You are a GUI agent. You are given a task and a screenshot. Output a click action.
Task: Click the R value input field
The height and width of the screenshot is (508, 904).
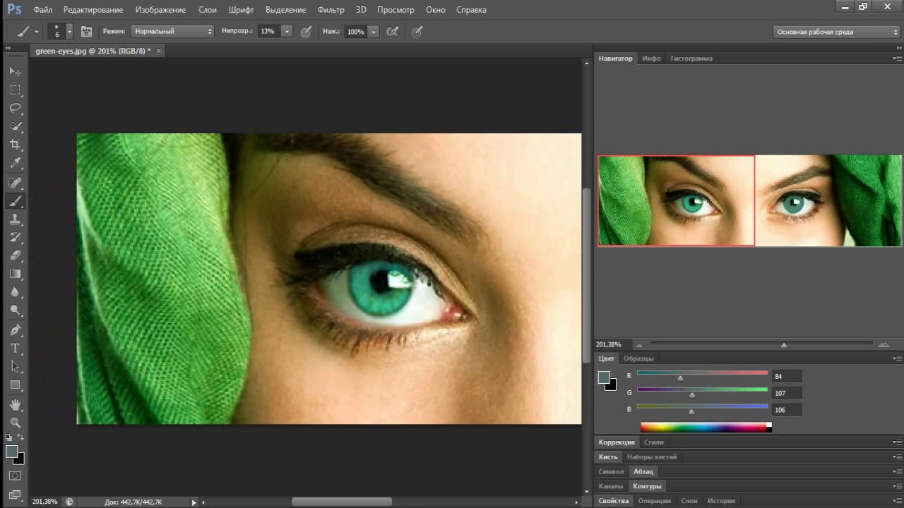point(786,377)
